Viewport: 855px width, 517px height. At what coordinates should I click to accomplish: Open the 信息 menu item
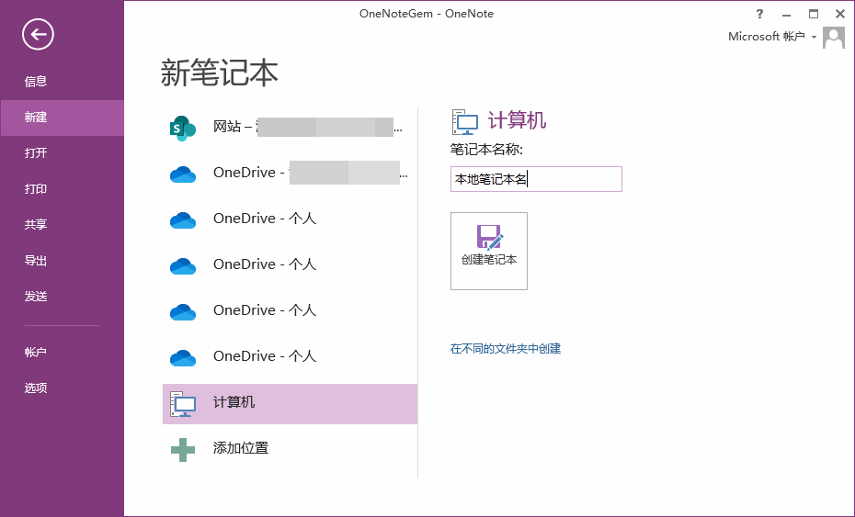36,81
